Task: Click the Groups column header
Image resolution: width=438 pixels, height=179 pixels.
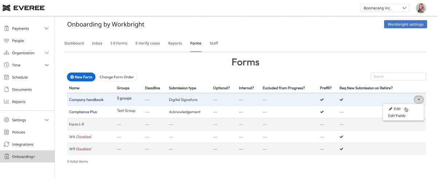Action: pos(123,88)
